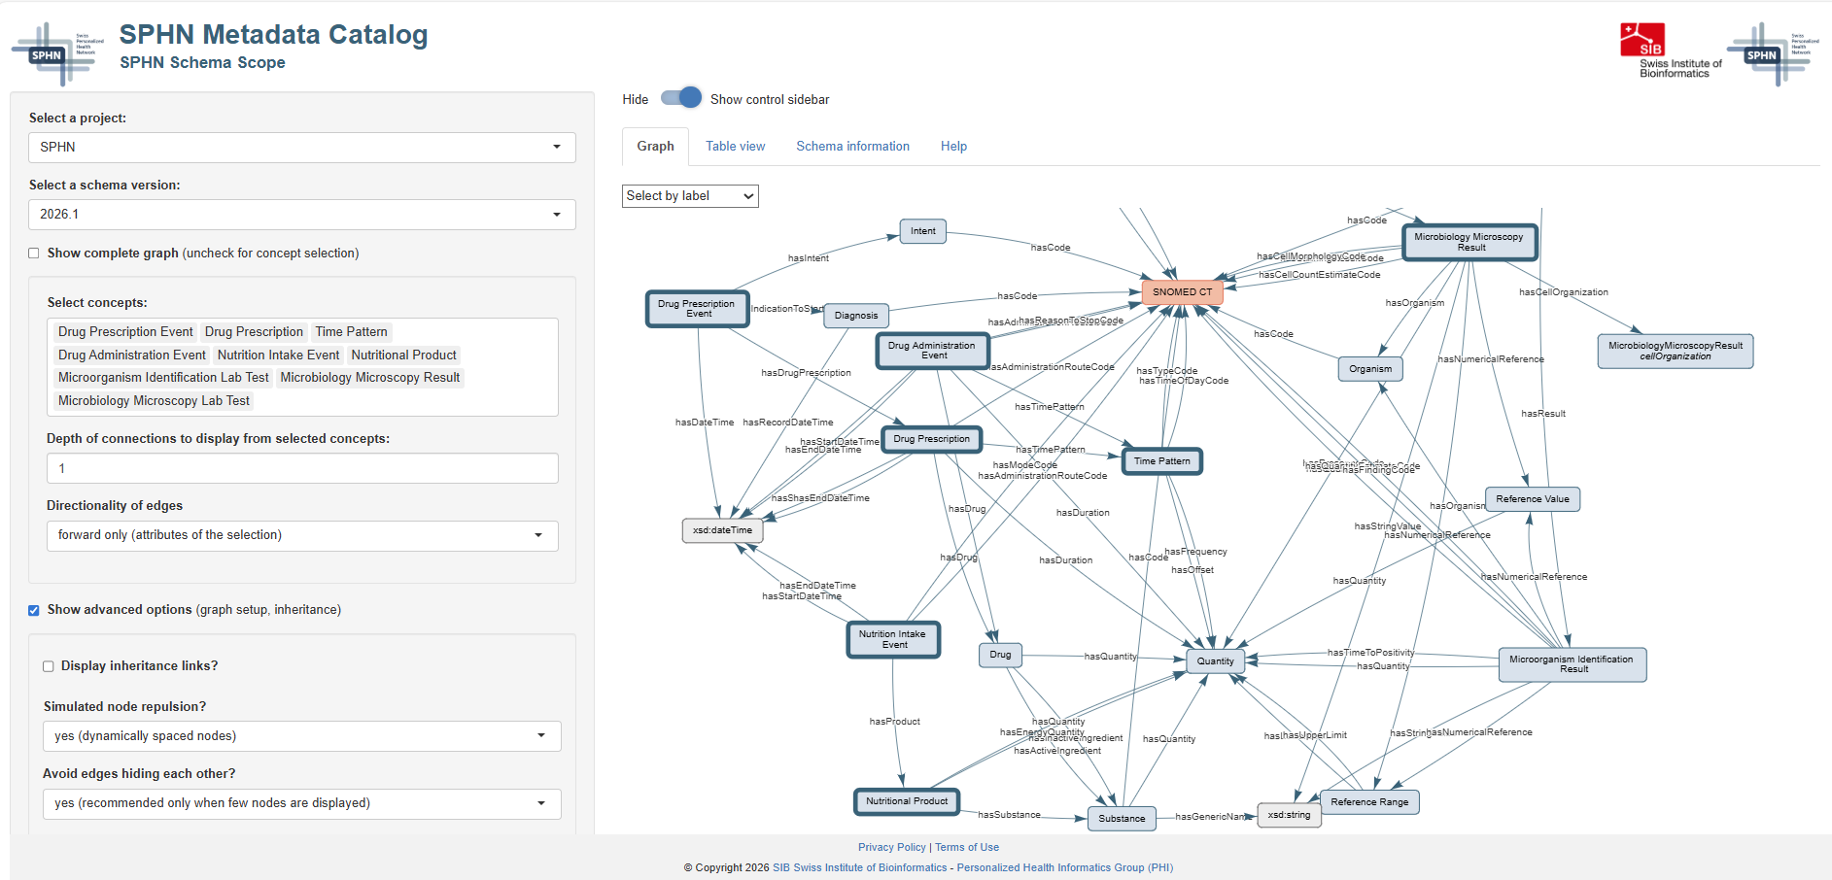The image size is (1832, 880).
Task: Enable Display inheritance links checkbox
Action: (49, 666)
